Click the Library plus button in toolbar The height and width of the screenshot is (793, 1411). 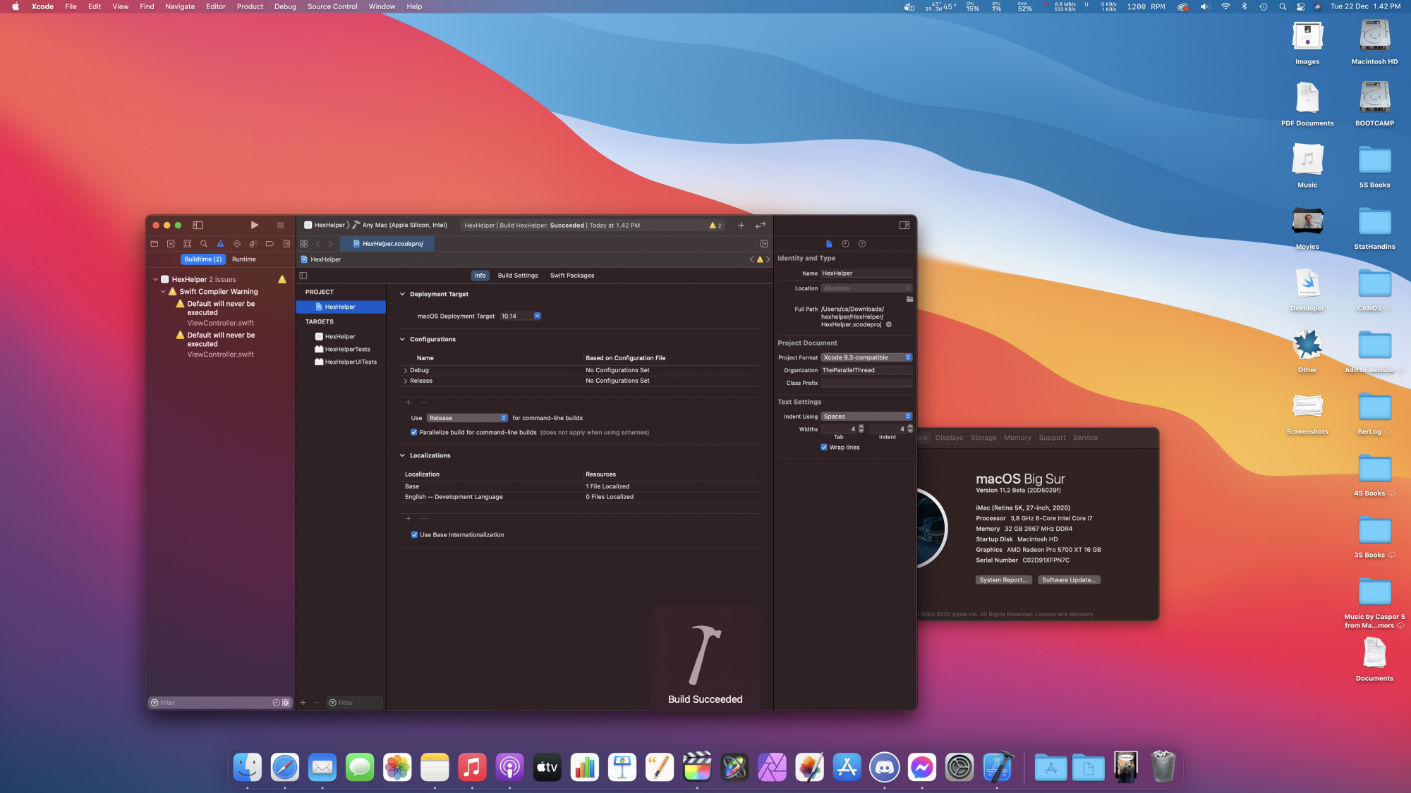click(741, 226)
